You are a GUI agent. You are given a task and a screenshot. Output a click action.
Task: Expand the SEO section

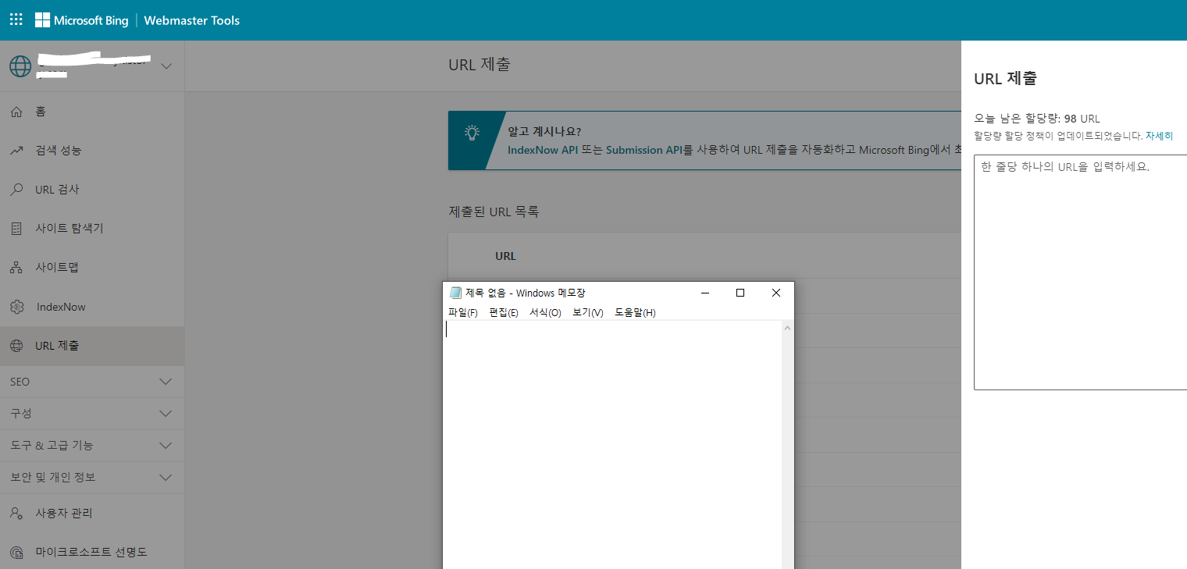pyautogui.click(x=92, y=382)
